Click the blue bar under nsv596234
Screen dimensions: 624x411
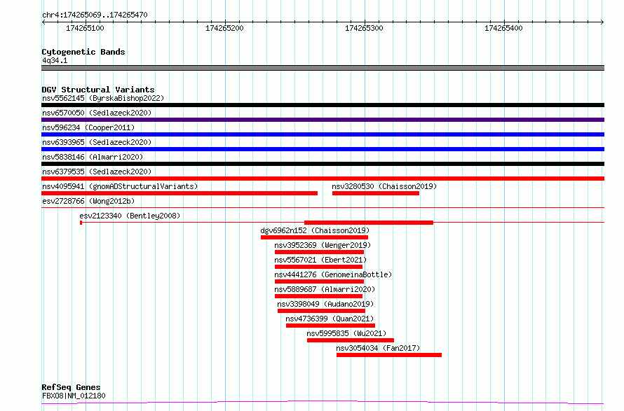323,134
